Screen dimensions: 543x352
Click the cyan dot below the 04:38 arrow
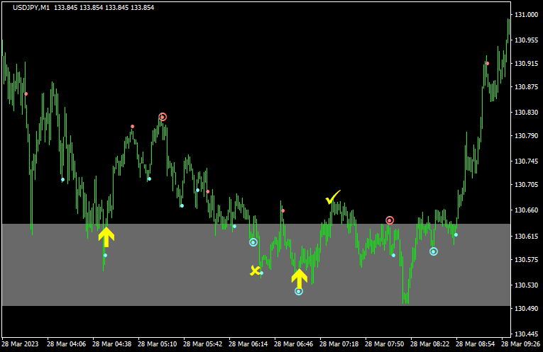click(x=105, y=255)
